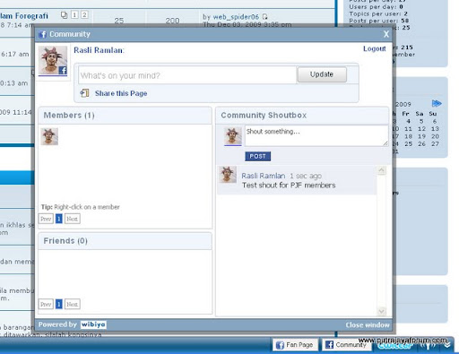Go to the next page in the Friends panel
Viewport: 459px width, 354px height.
(x=73, y=304)
